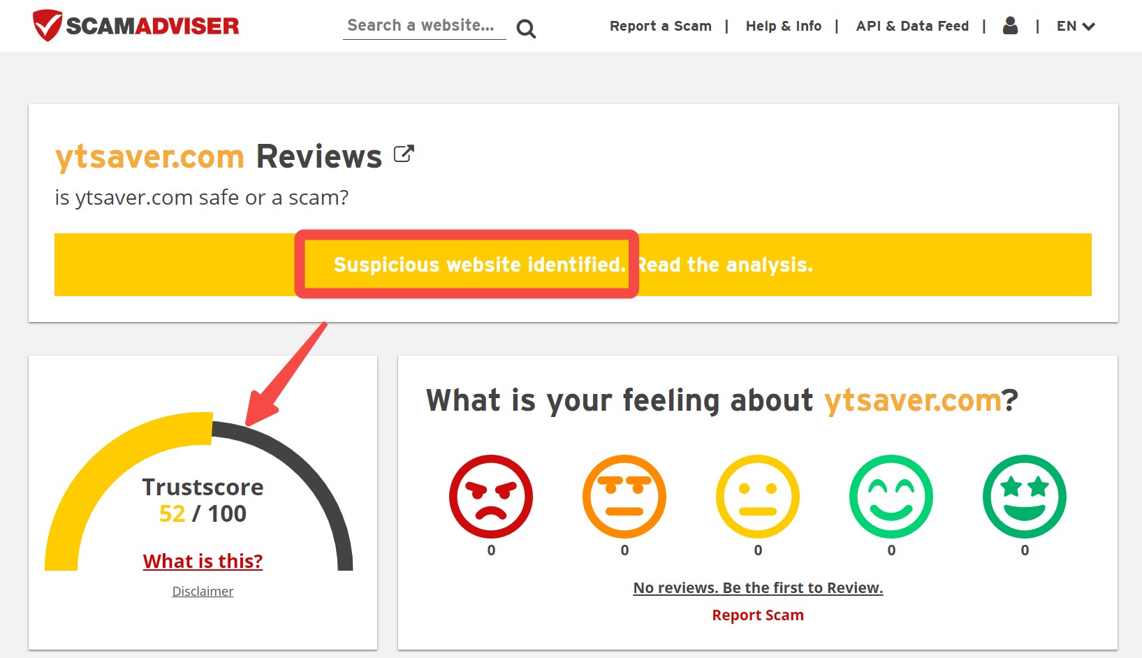
Task: Click the Trustscore 52 / 100 value
Action: (x=203, y=514)
